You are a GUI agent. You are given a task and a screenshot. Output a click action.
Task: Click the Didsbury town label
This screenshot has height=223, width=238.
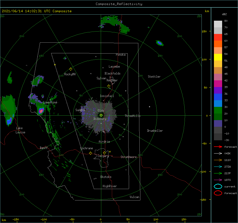click(x=100, y=119)
